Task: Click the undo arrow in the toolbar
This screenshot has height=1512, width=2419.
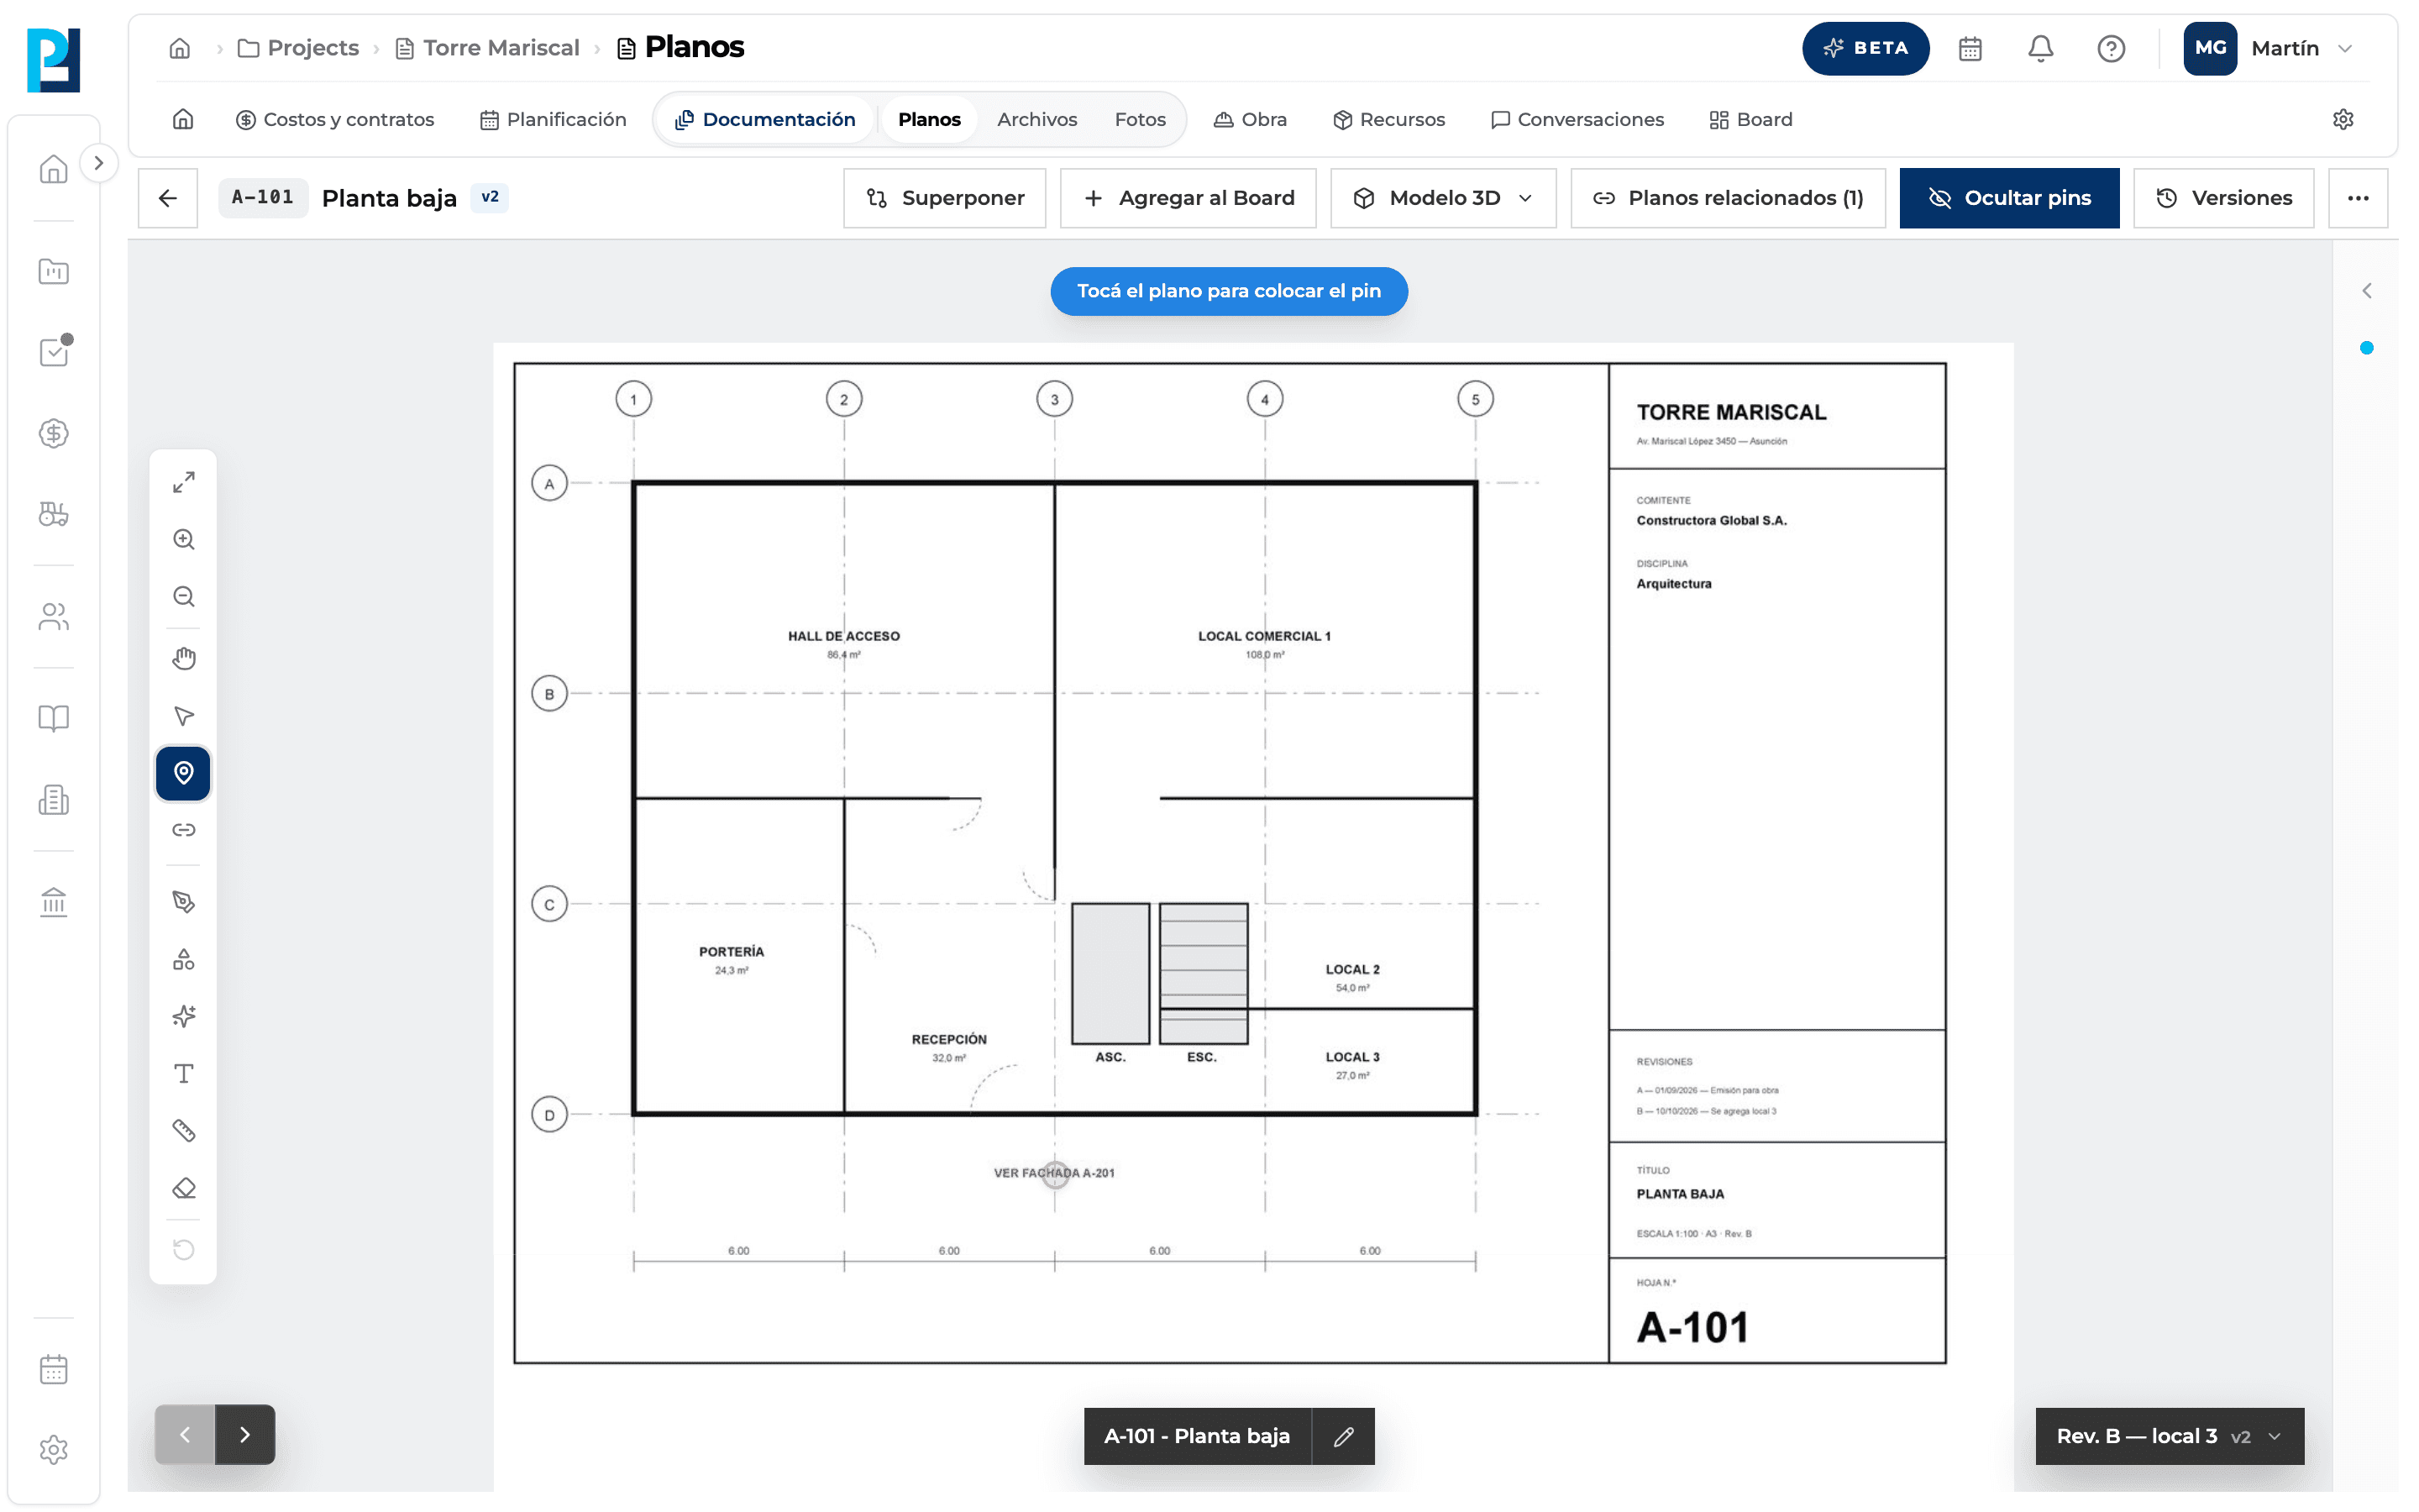Action: coord(183,1250)
